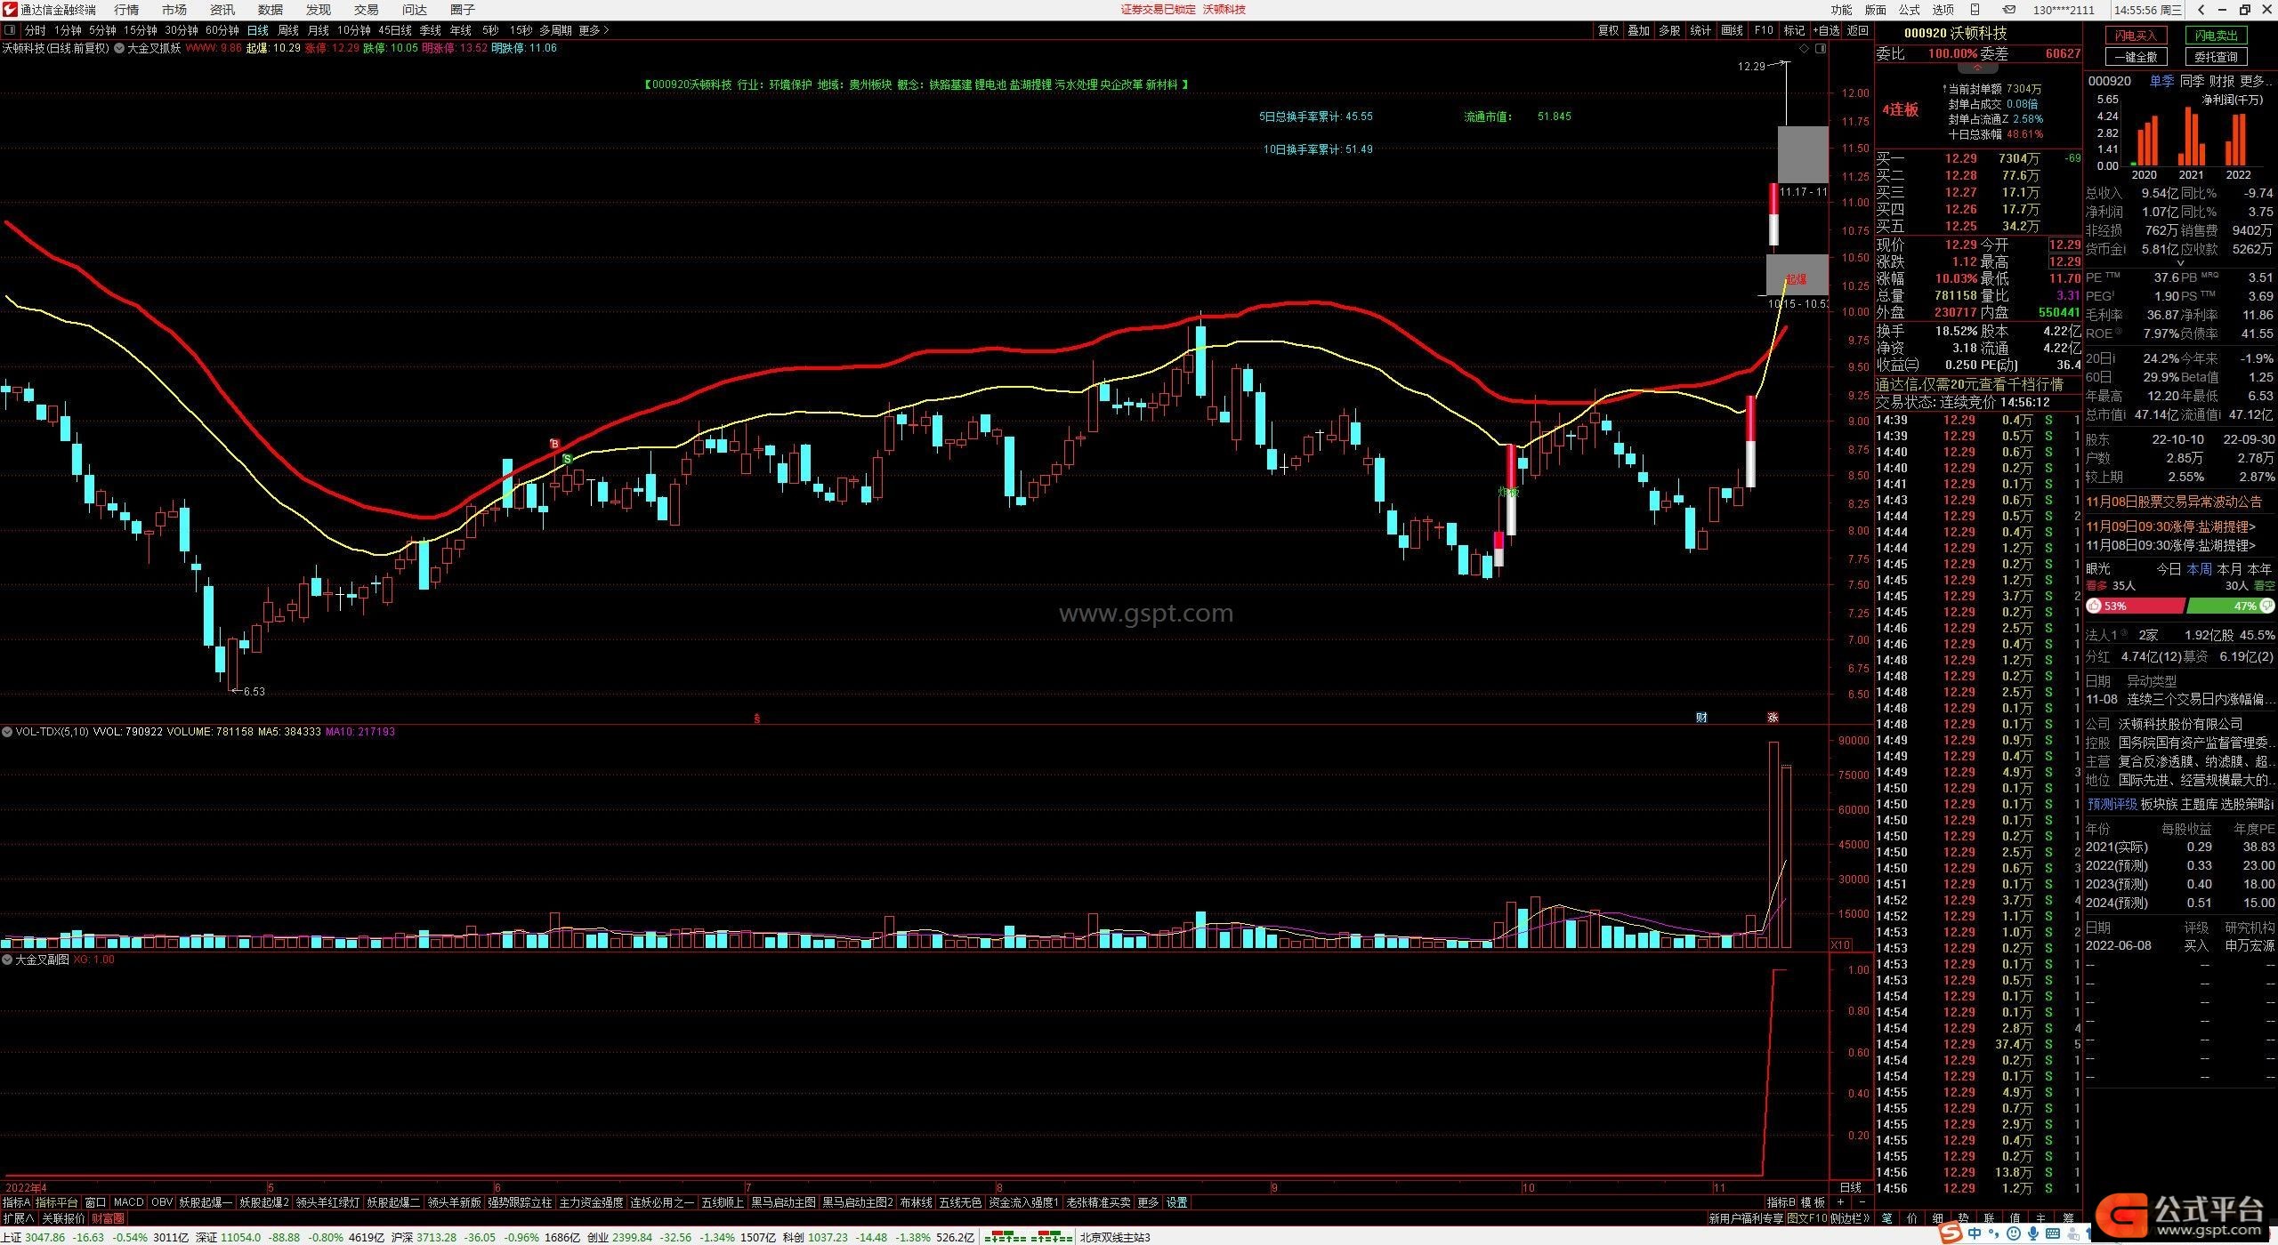The image size is (2278, 1245).
Task: Click the mobile phone icon in title bar
Action: tap(1975, 10)
